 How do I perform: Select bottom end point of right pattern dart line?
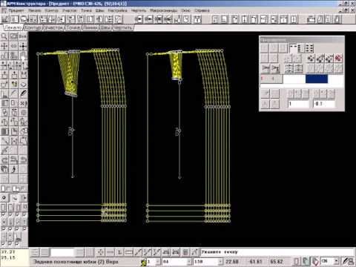click(x=179, y=177)
